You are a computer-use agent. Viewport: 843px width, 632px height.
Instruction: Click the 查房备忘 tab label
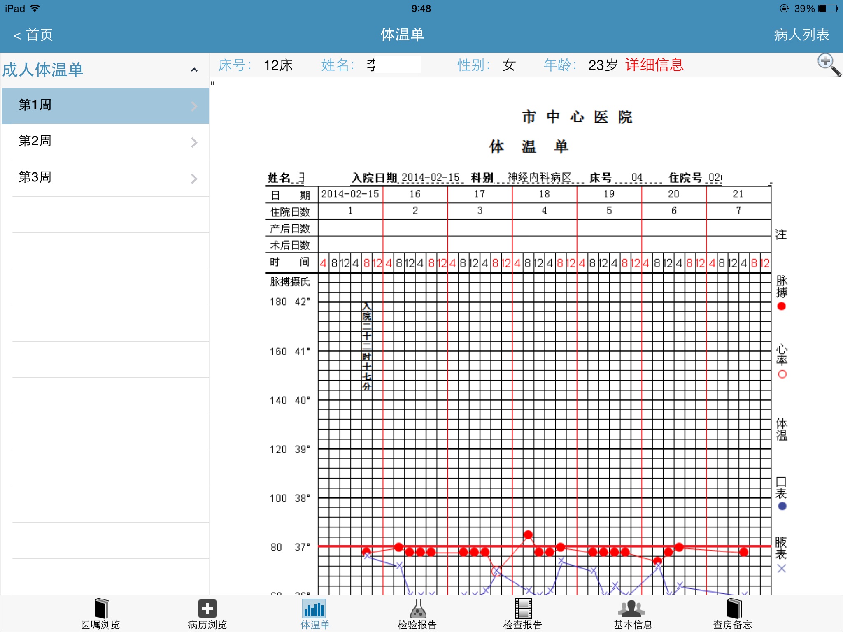[x=733, y=625]
